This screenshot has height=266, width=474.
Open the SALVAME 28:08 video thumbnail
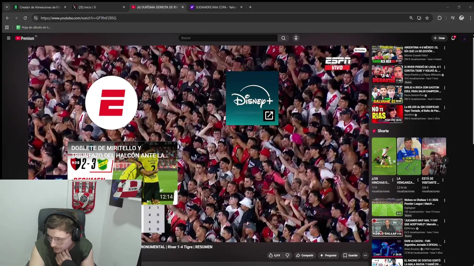(x=387, y=94)
